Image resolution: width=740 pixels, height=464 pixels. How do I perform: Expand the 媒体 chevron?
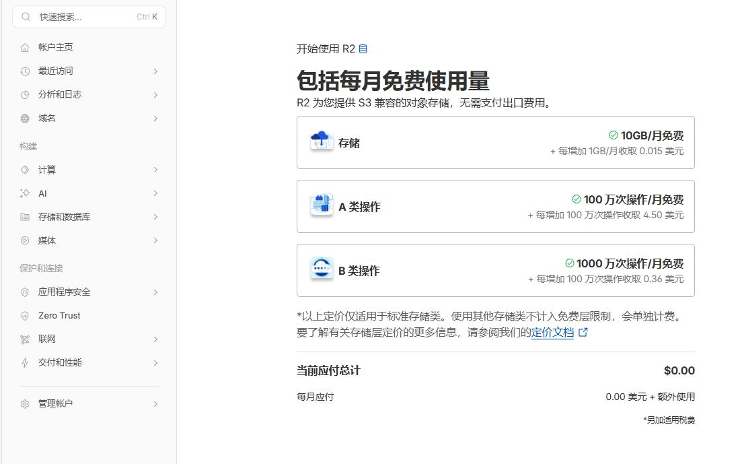(x=156, y=240)
